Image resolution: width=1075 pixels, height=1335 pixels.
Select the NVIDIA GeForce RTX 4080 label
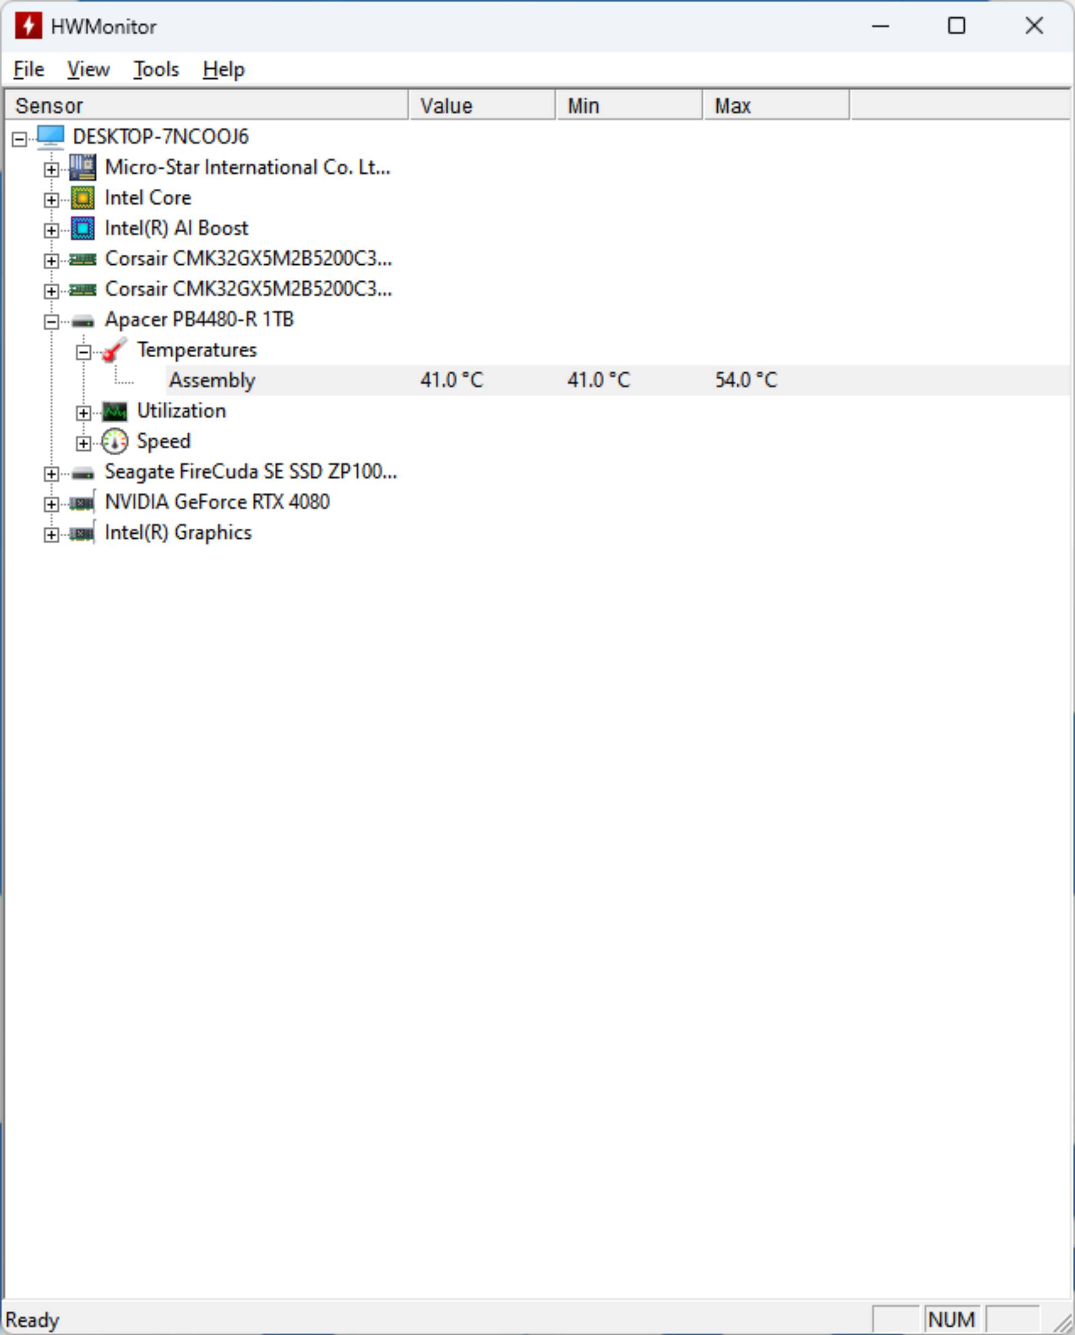pyautogui.click(x=217, y=502)
